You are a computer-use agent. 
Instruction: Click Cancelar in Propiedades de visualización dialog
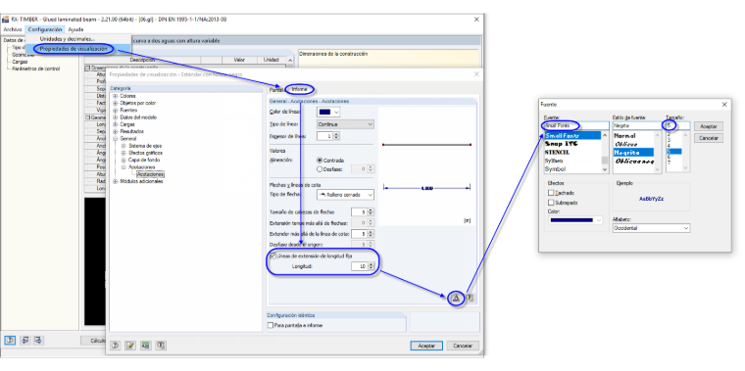tap(464, 346)
